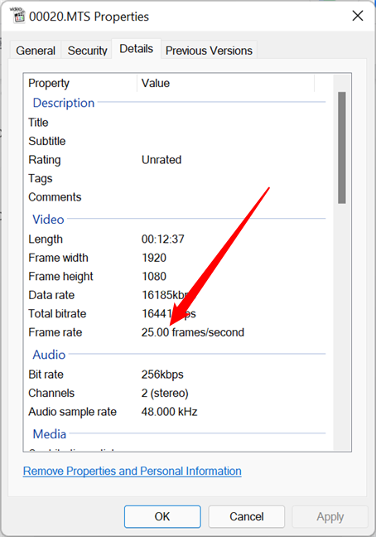This screenshot has height=537, width=376.
Task: Click the Frame height label
Action: click(60, 277)
